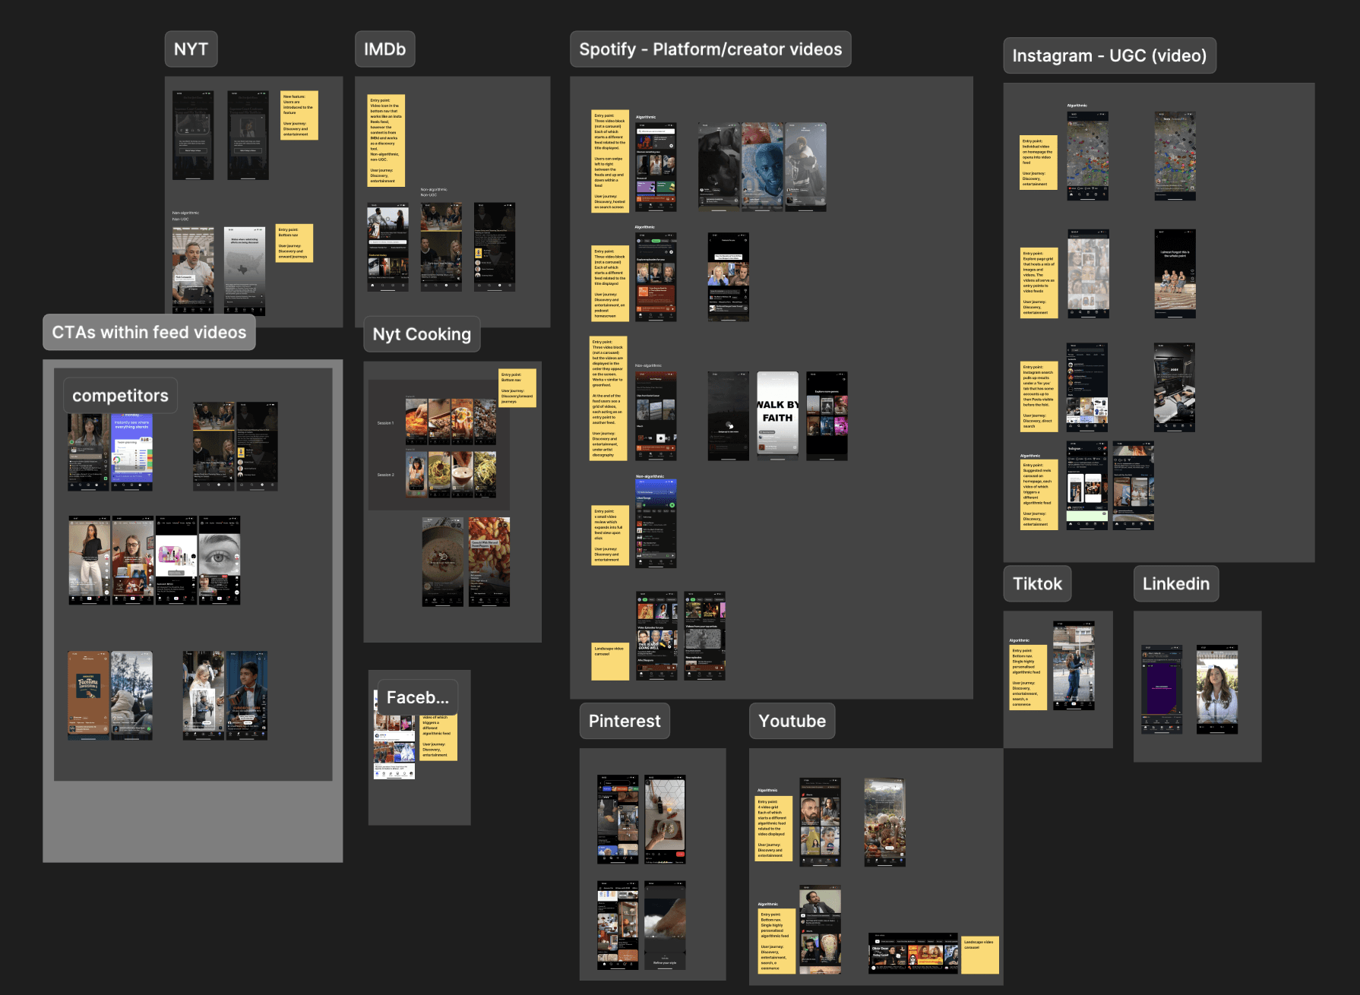The image size is (1360, 995).
Task: Click YouTube's 'Landscape video carousel' sticky note
Action: (980, 956)
